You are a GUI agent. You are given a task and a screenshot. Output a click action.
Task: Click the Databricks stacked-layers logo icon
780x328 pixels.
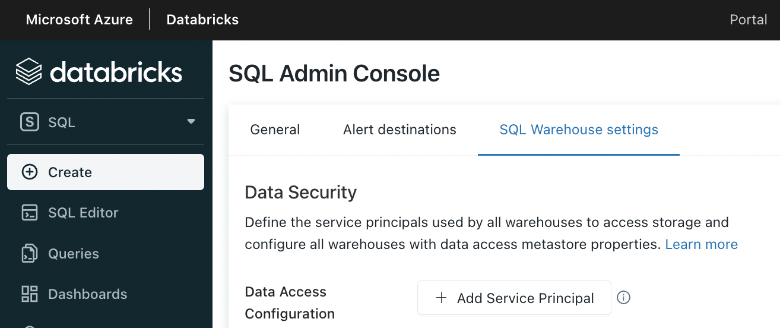28,72
